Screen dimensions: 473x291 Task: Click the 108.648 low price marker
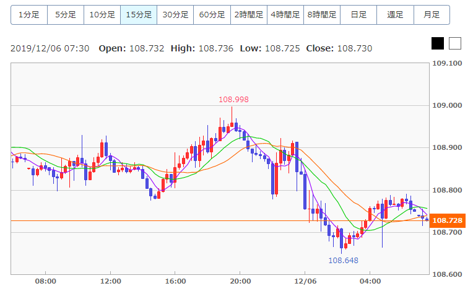point(343,261)
